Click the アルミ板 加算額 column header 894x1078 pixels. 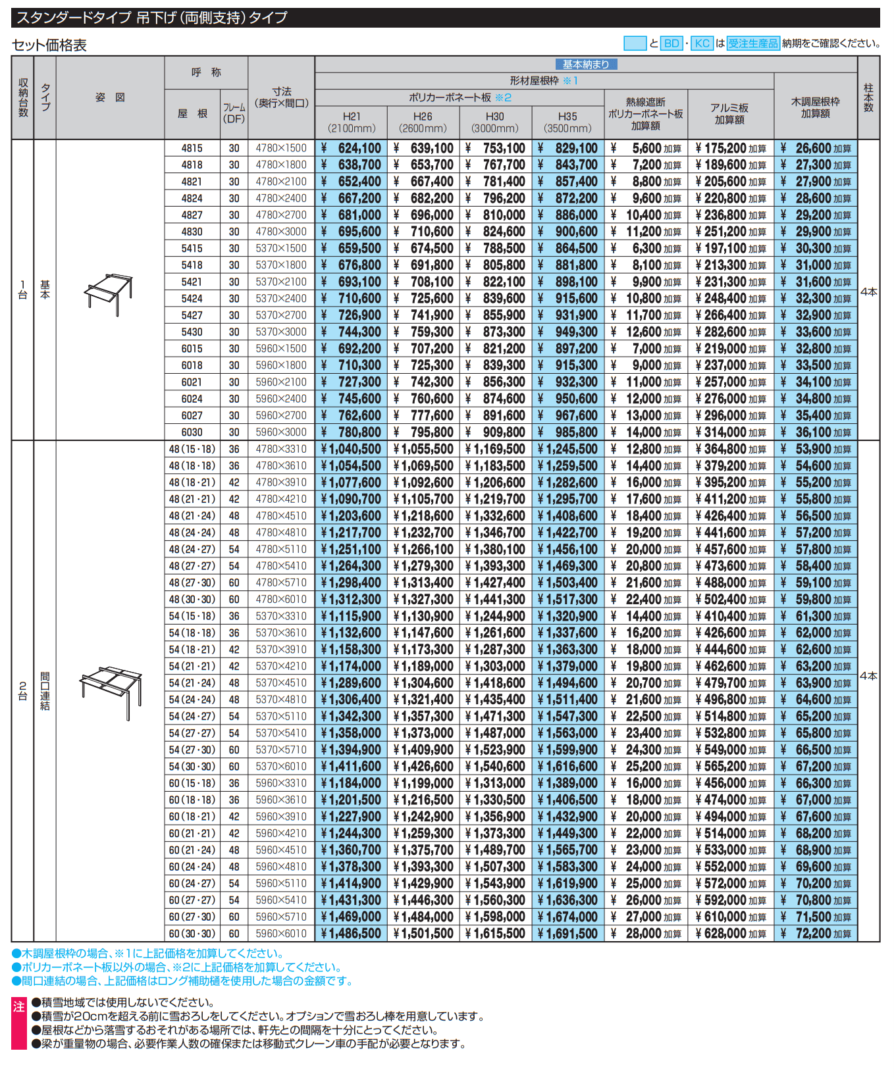point(729,114)
